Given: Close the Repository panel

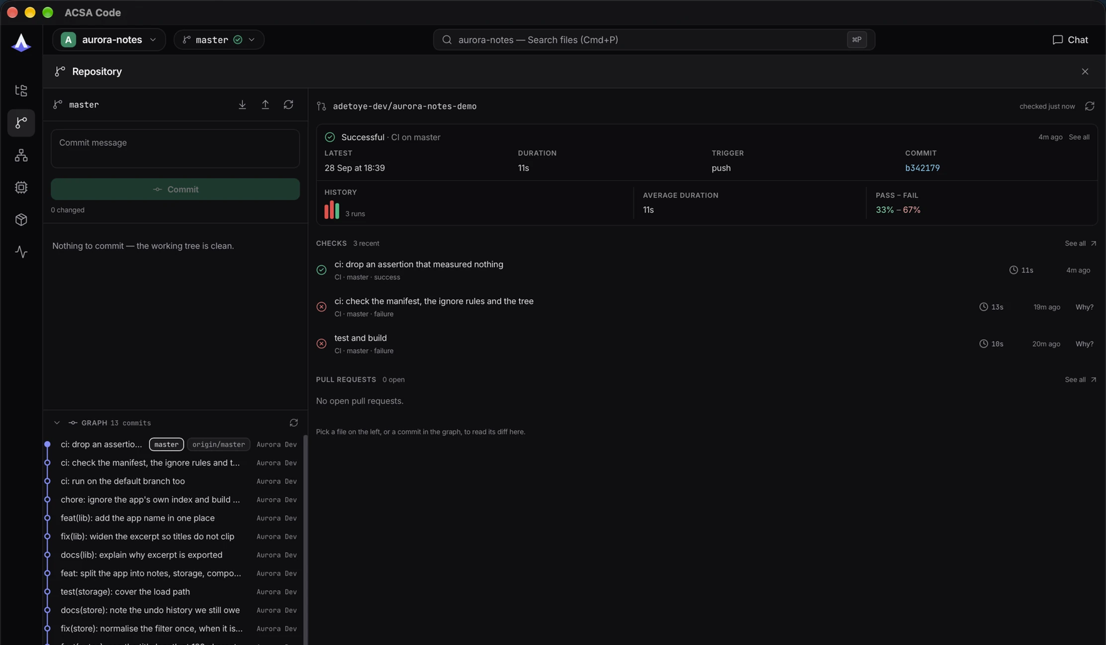Looking at the screenshot, I should pos(1085,72).
